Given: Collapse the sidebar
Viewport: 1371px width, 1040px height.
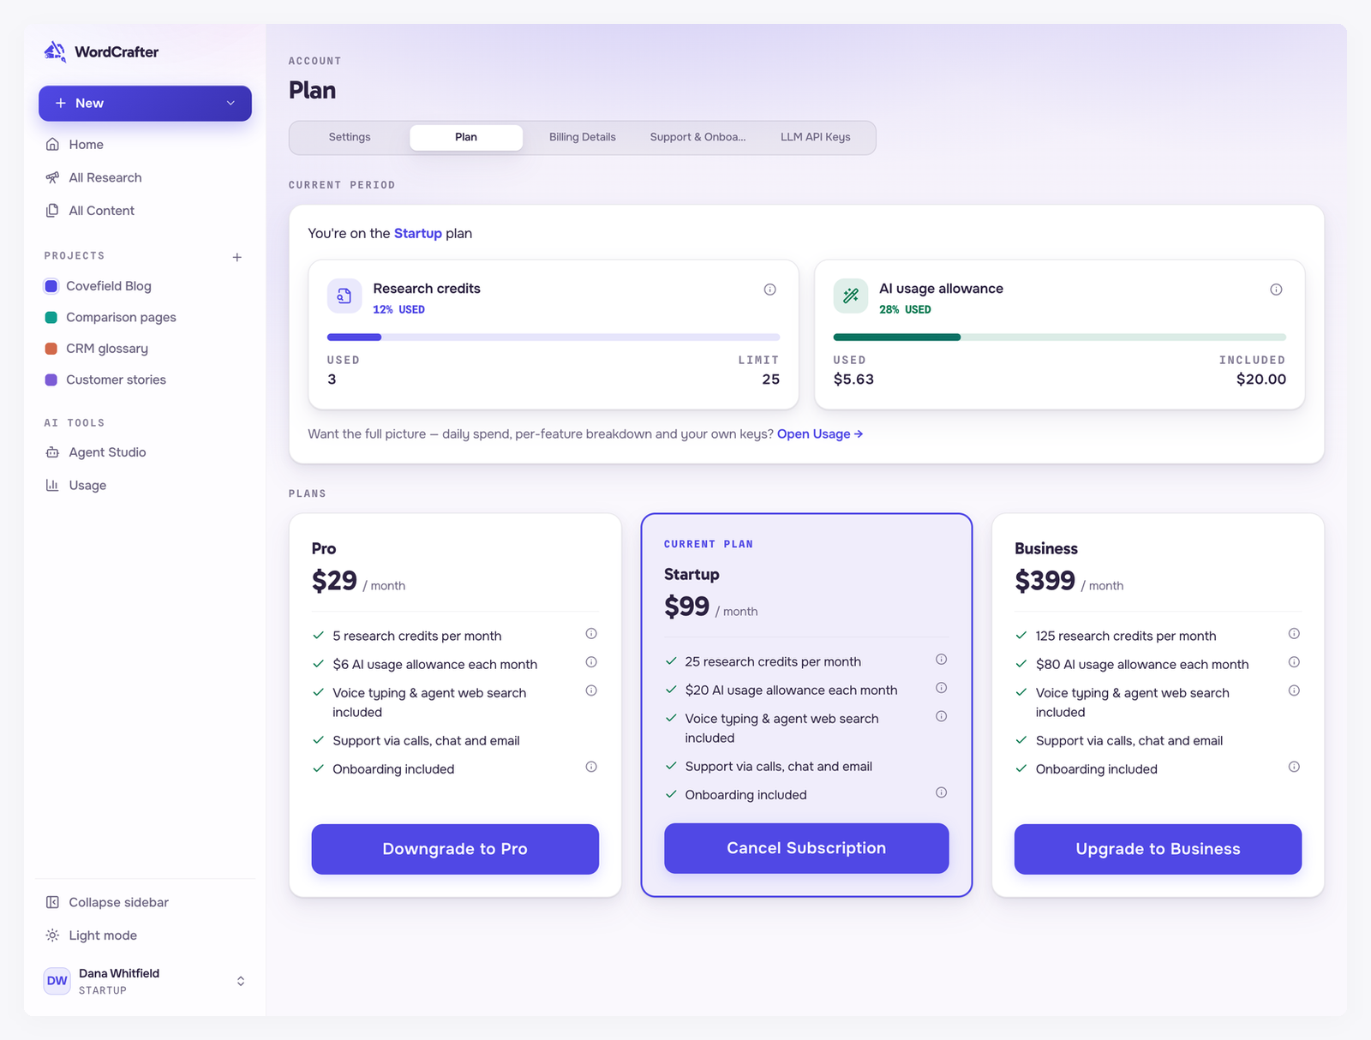Looking at the screenshot, I should tap(145, 902).
